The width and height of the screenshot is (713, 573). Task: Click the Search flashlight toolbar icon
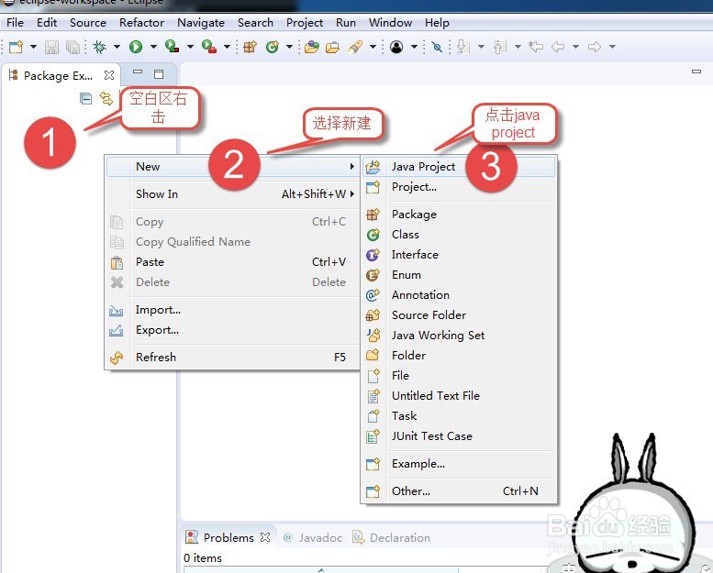click(x=355, y=47)
